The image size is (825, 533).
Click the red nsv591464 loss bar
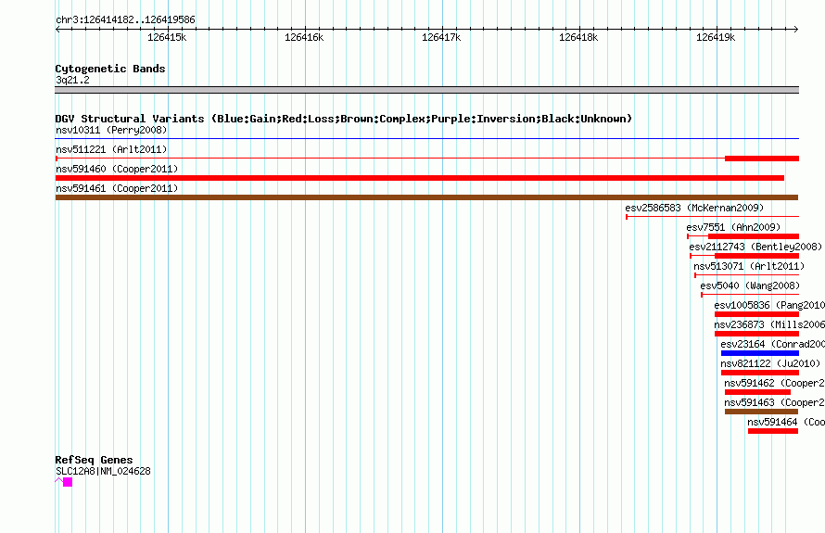pos(773,431)
